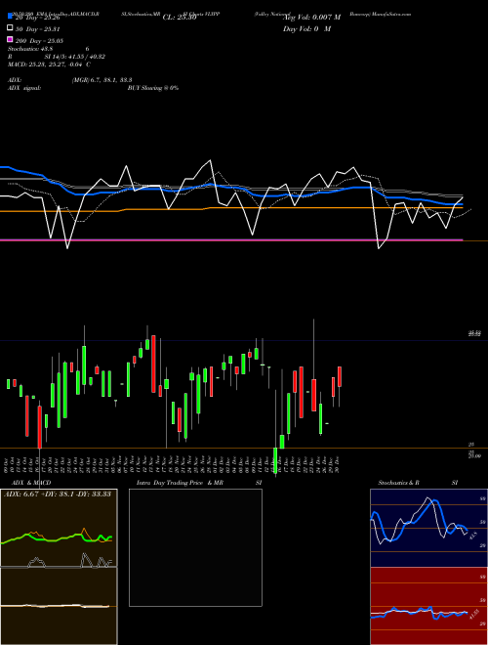Image resolution: width=488 pixels, height=645 pixels.
Task: Click the blue 20 Day moving average line
Action: coord(230,188)
